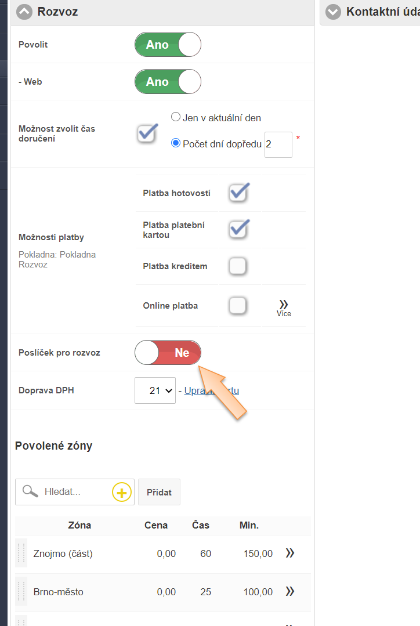Image resolution: width=420 pixels, height=626 pixels.
Task: Select Počet dní dopředu radio option
Action: tap(176, 143)
